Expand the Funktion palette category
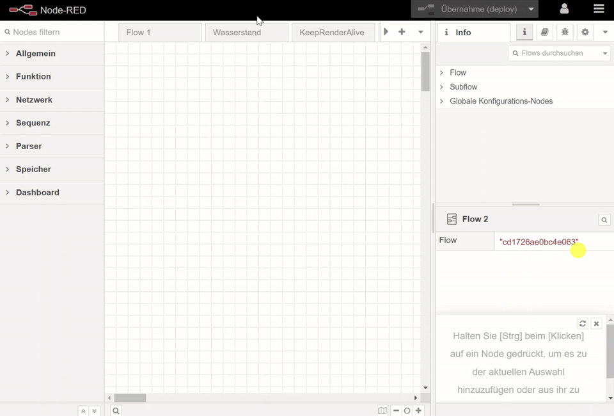 point(33,77)
